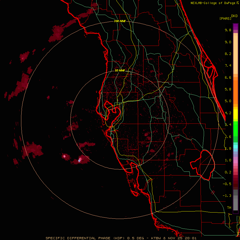
Task: Click the 1.0 scale value
Action: pos(228,160)
